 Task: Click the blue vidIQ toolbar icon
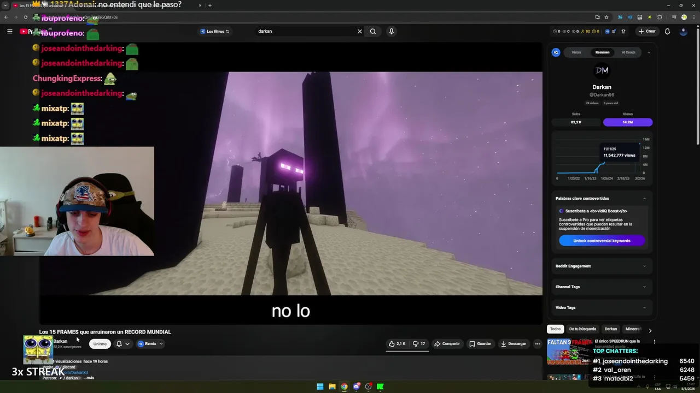607,31
